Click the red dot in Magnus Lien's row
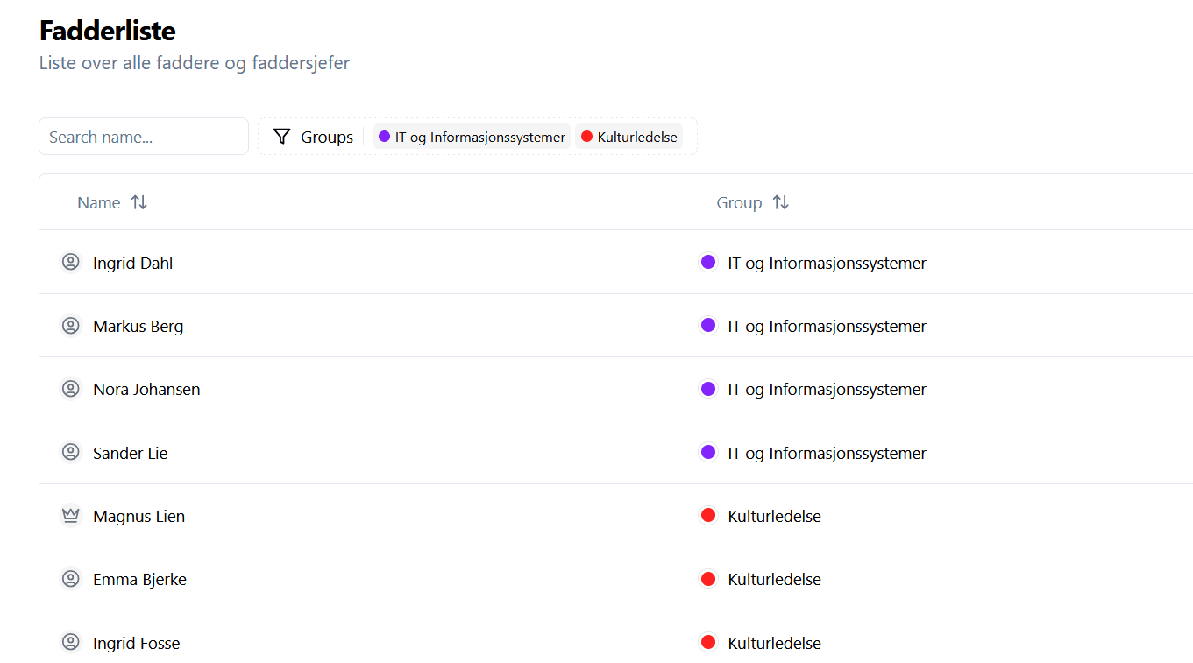1193x663 pixels. 708,516
